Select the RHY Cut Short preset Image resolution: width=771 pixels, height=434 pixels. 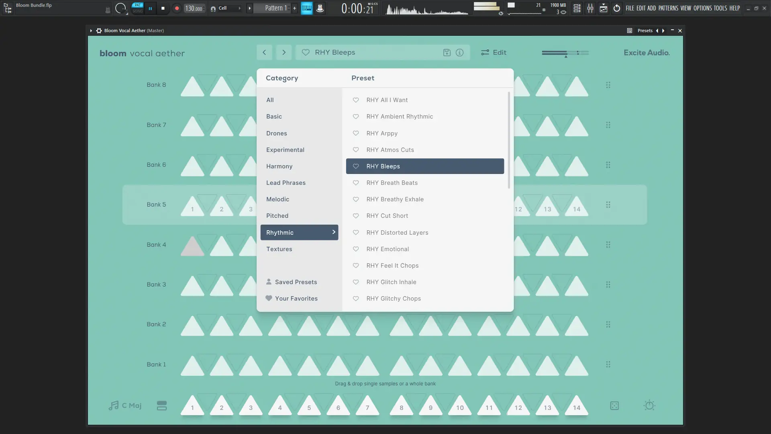tap(387, 216)
